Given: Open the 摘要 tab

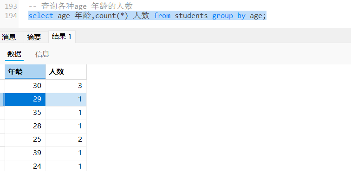Looking at the screenshot, I should tap(34, 37).
